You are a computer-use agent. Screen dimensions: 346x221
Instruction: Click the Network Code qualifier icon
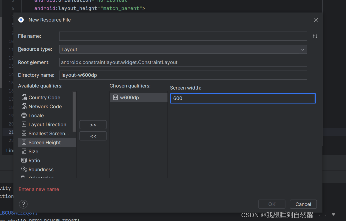click(24, 106)
